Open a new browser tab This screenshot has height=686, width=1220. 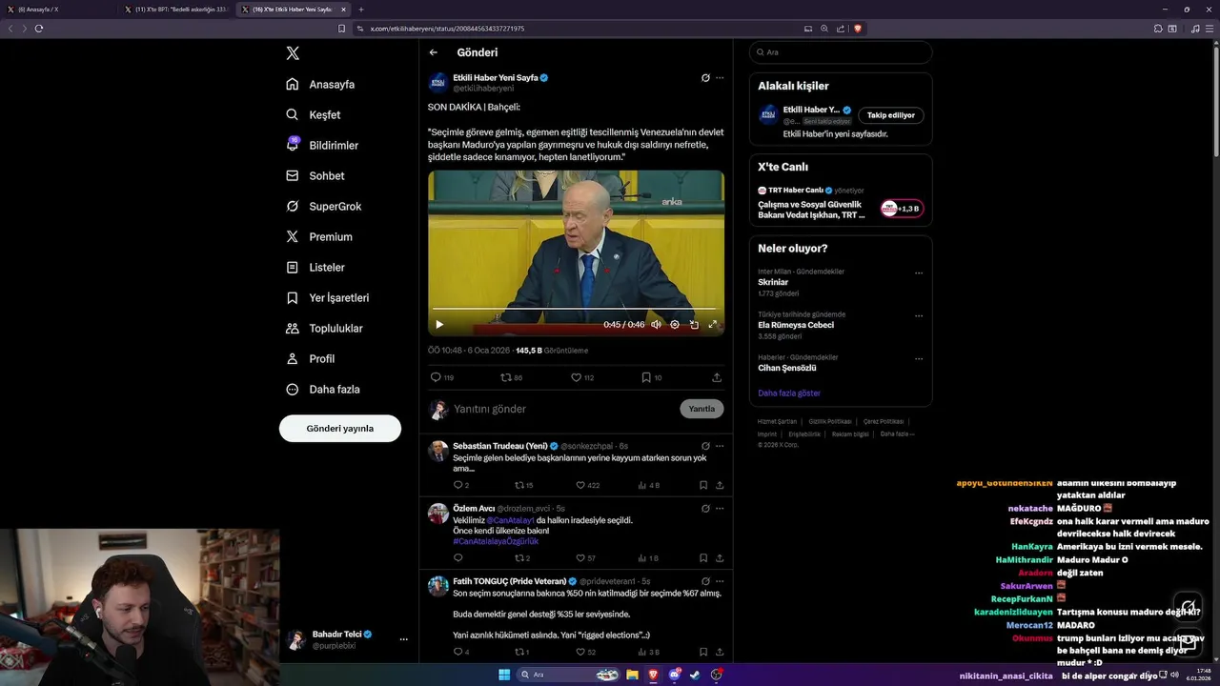361,10
